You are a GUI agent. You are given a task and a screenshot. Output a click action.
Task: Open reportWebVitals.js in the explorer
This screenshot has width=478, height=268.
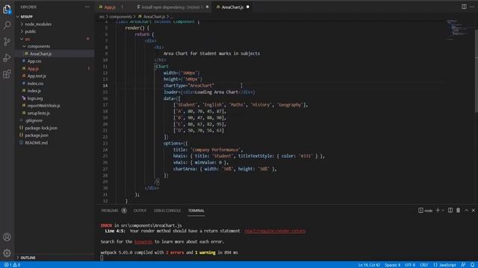click(43, 106)
